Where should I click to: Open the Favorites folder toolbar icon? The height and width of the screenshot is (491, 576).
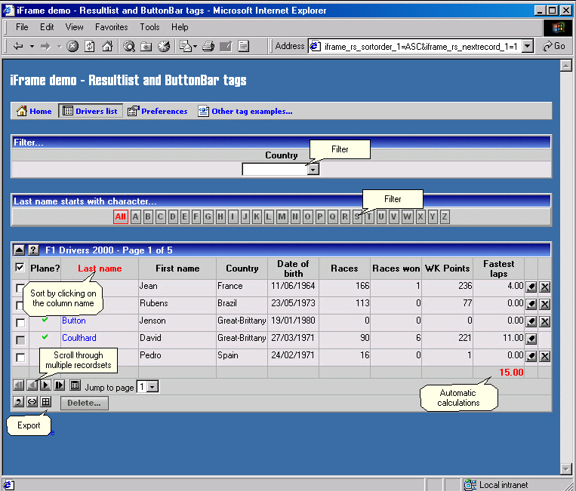point(146,46)
